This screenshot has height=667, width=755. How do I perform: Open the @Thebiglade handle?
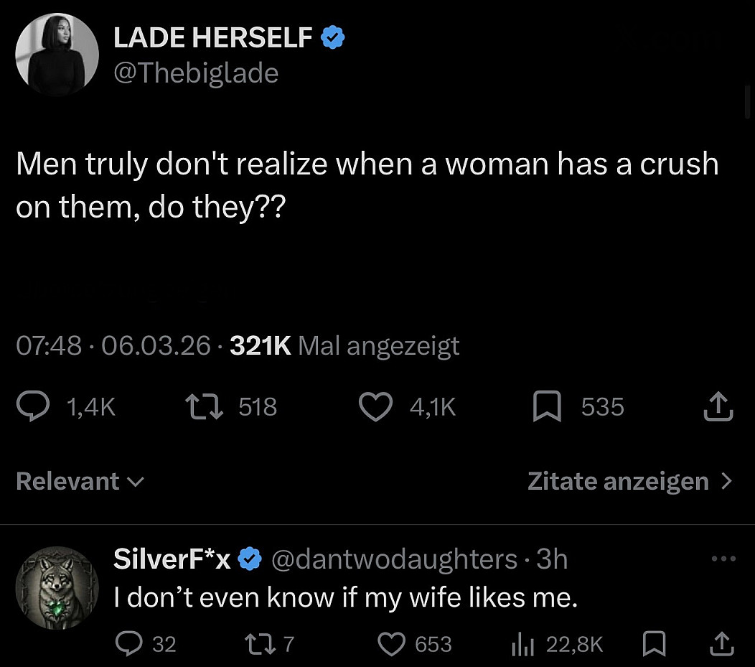pyautogui.click(x=196, y=73)
